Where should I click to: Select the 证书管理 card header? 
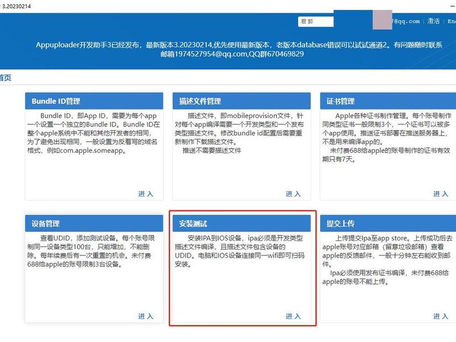tap(388, 101)
